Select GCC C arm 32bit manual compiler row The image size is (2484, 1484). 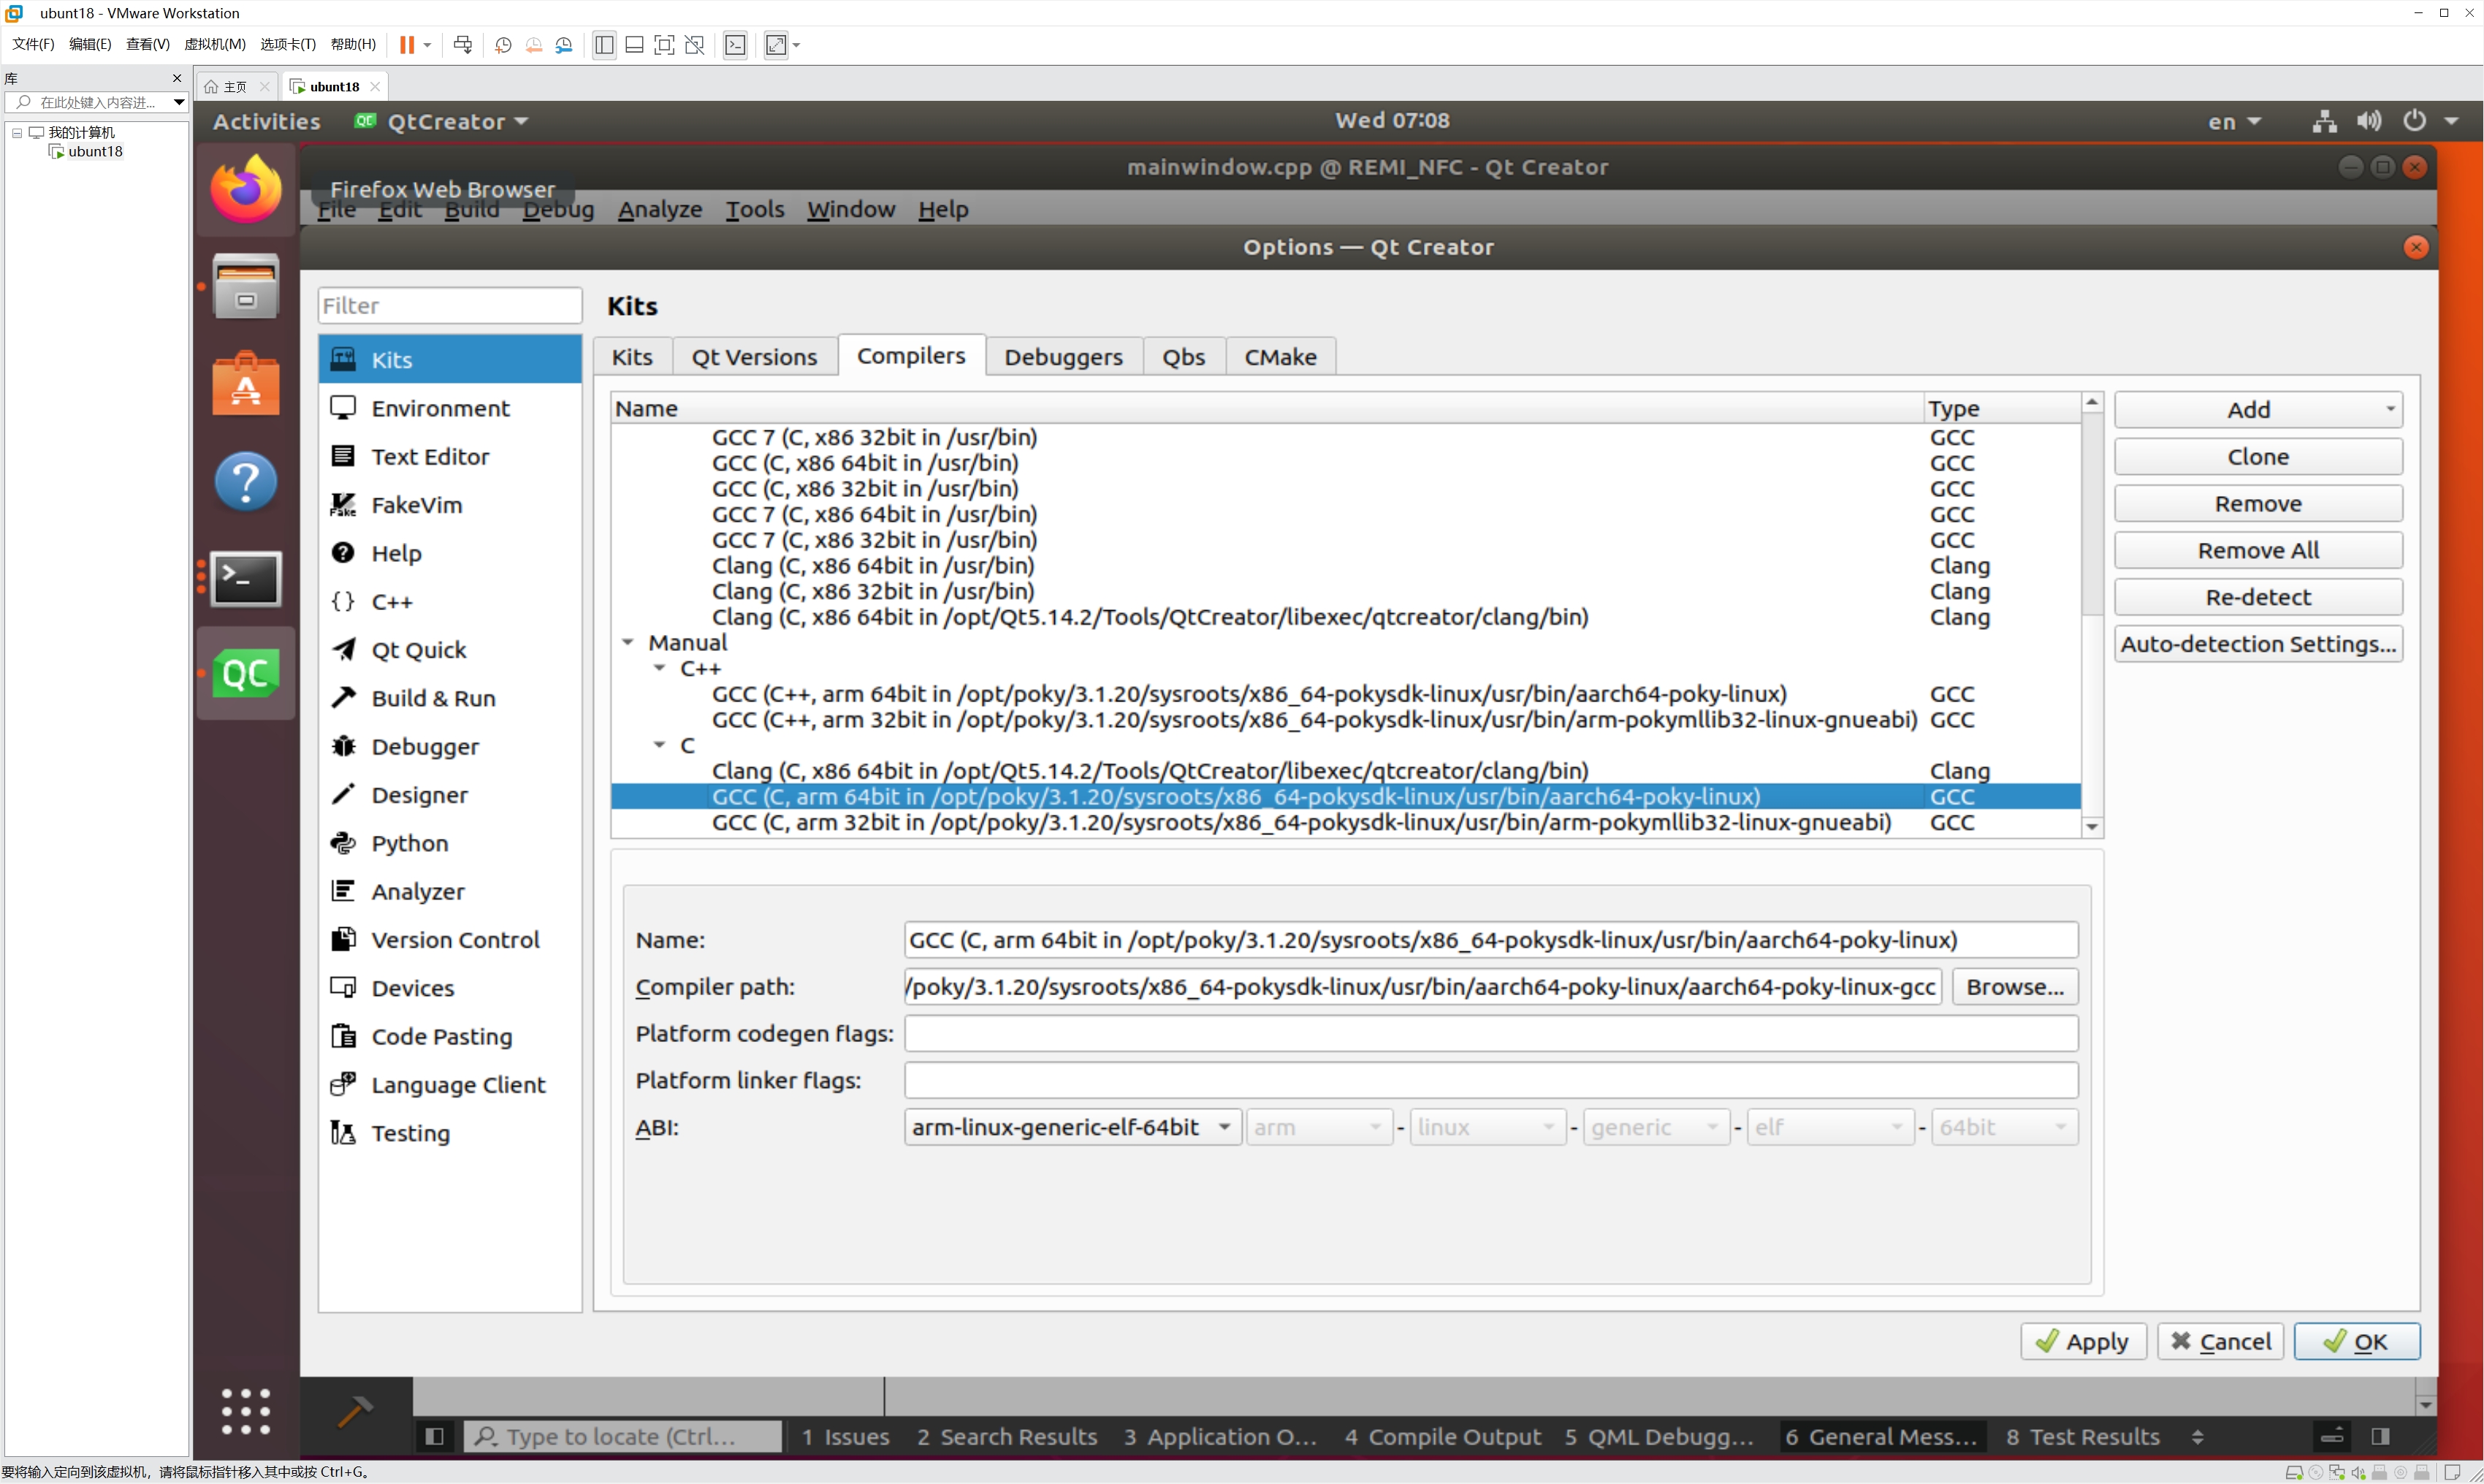click(x=1346, y=823)
